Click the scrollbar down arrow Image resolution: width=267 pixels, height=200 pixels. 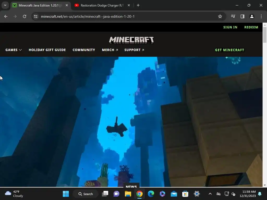265,185
